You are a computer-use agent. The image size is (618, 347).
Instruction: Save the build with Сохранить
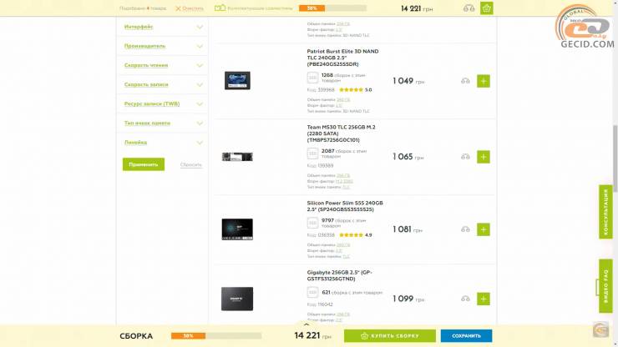[466, 336]
